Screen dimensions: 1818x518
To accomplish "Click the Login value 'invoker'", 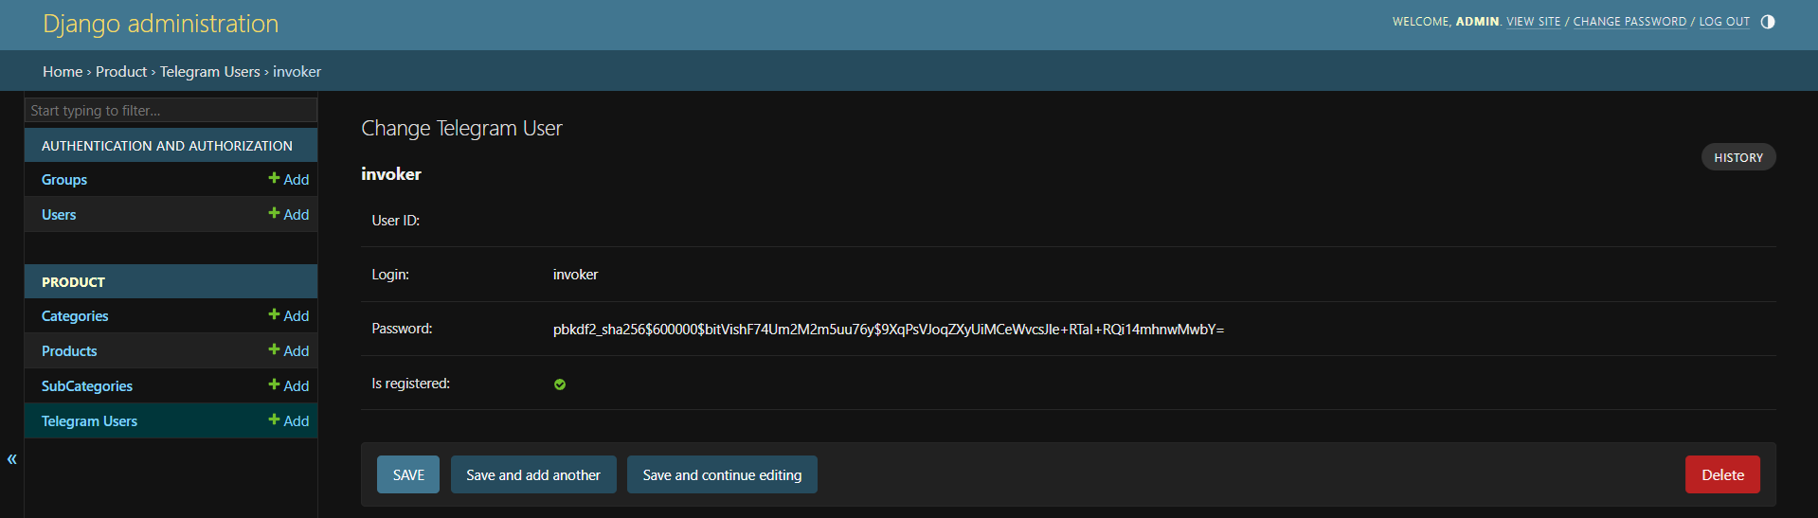I will click(x=575, y=275).
